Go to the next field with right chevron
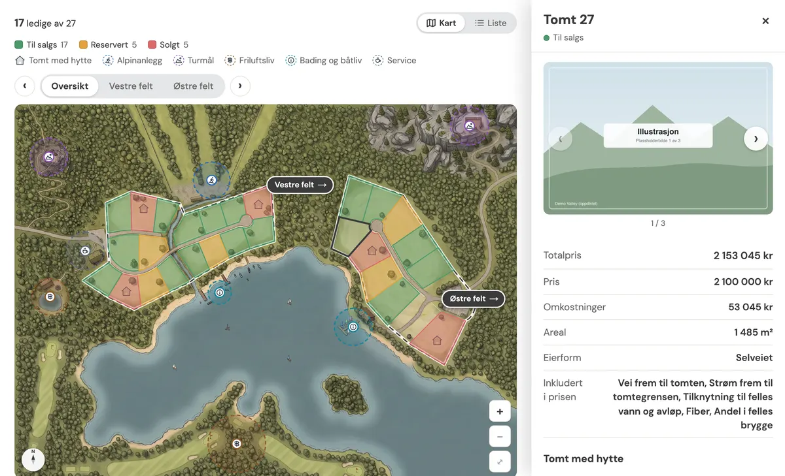 pos(240,86)
